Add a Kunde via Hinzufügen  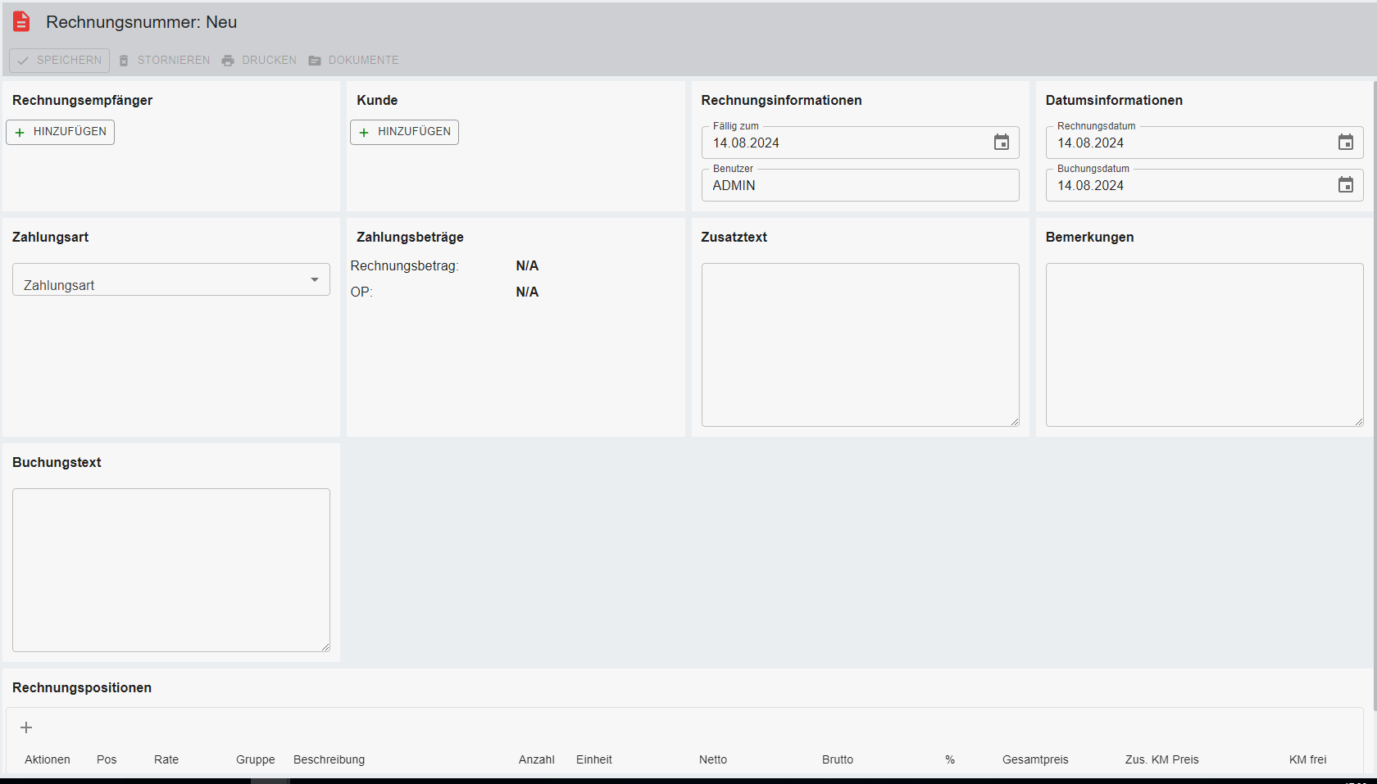[405, 132]
